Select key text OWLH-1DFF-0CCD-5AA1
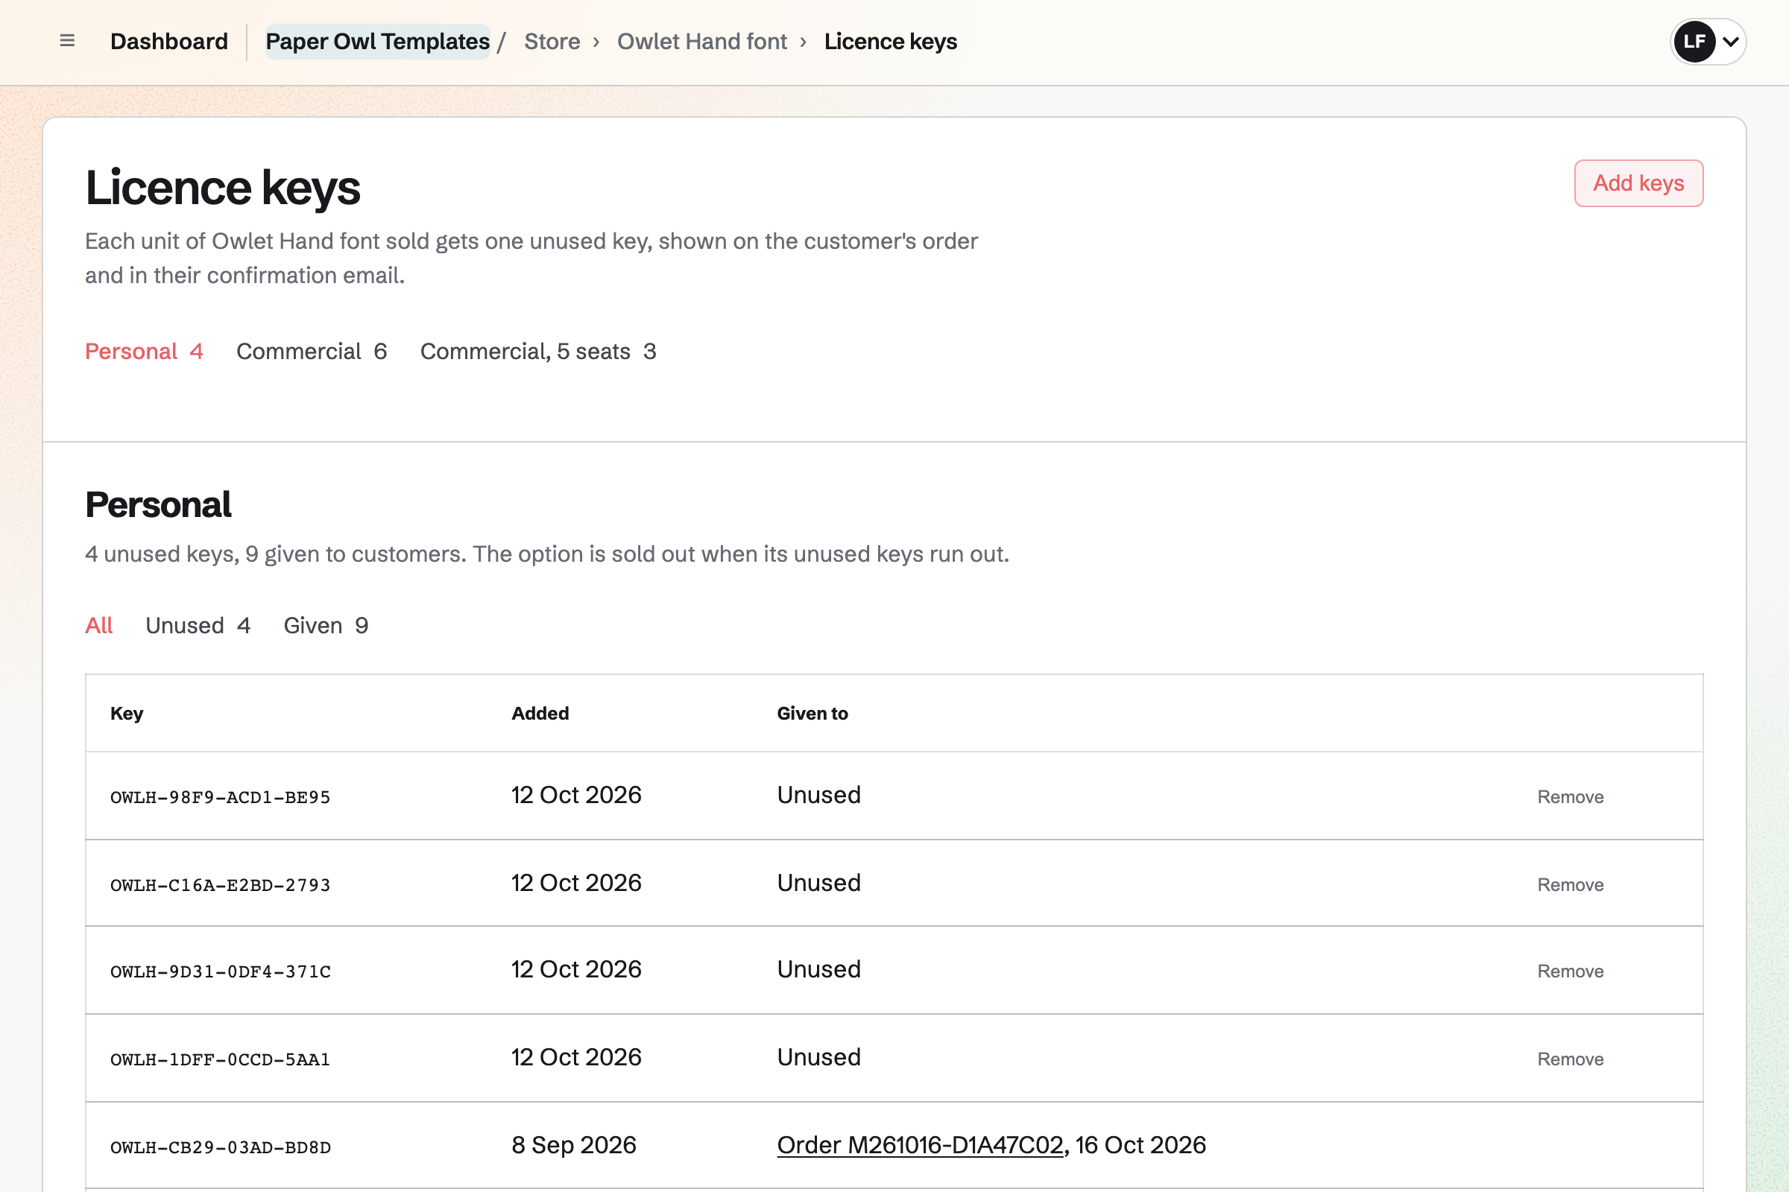This screenshot has height=1192, width=1789. tap(221, 1059)
